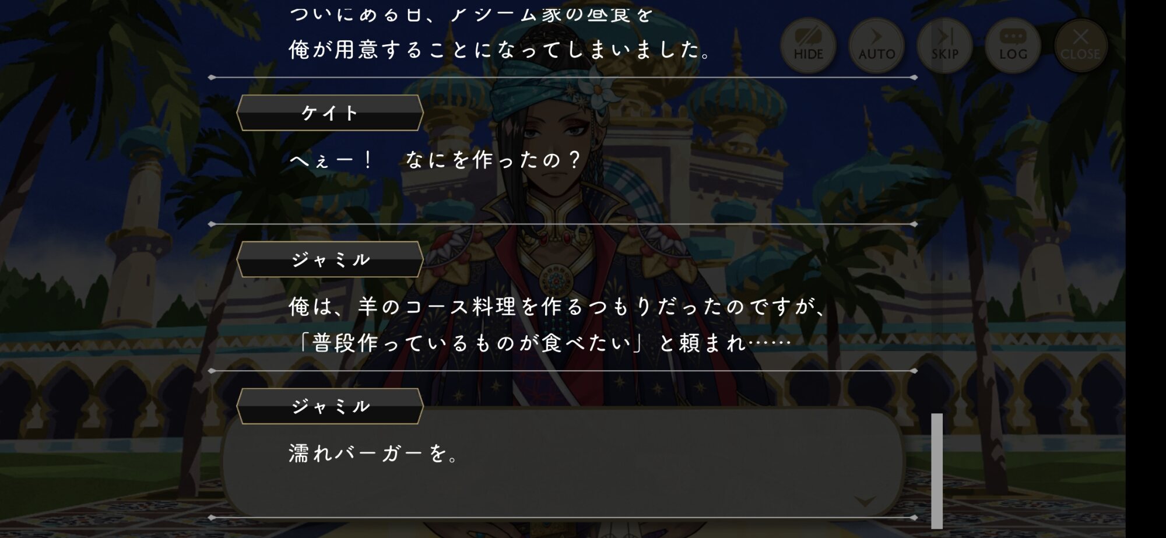
Task: Toggle AUTO play mode
Action: pos(876,45)
